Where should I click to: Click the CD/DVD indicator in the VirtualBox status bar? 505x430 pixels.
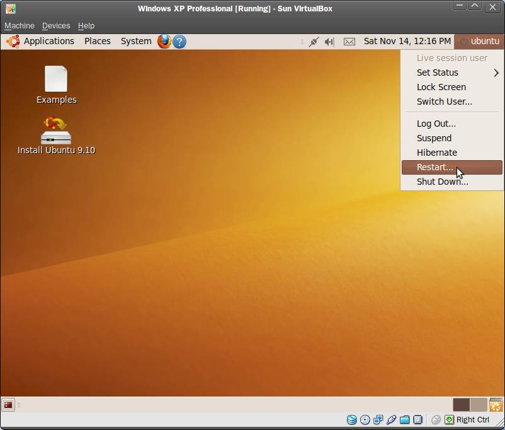pyautogui.click(x=365, y=420)
